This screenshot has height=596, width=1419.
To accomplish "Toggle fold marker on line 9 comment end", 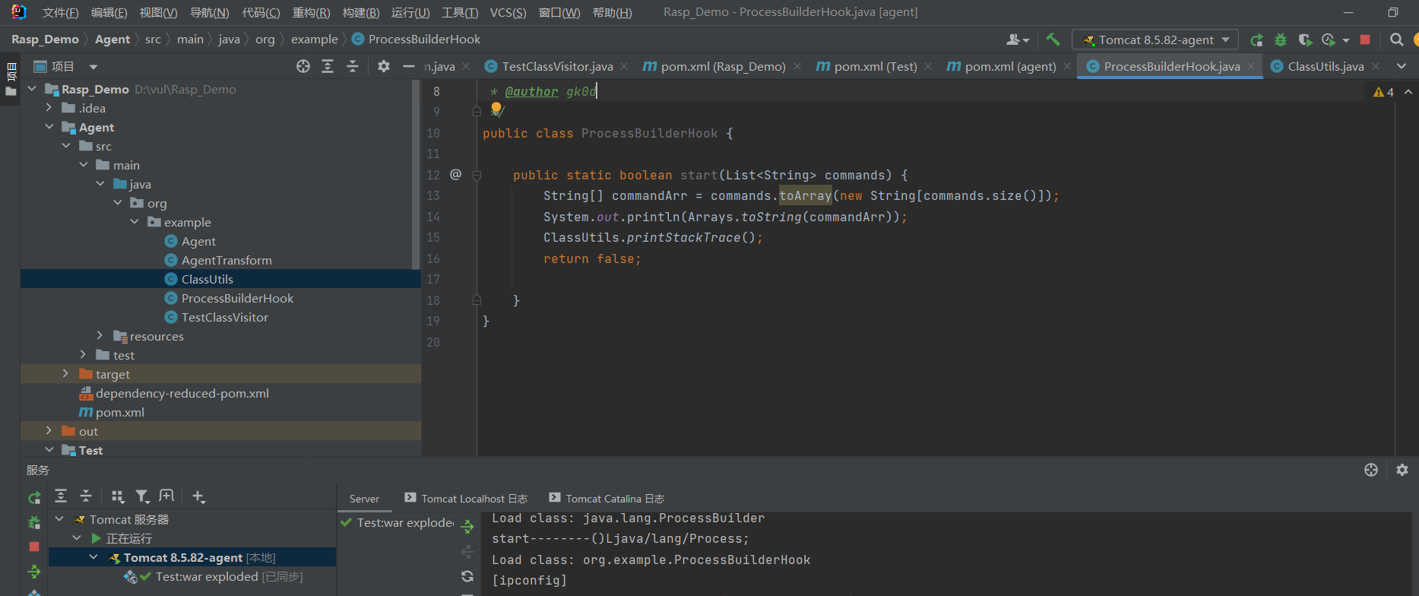I will 477,111.
